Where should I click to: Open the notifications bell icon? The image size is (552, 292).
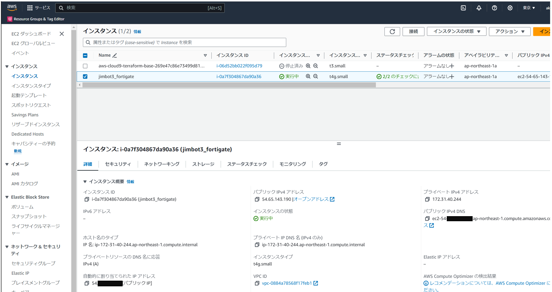(x=479, y=8)
